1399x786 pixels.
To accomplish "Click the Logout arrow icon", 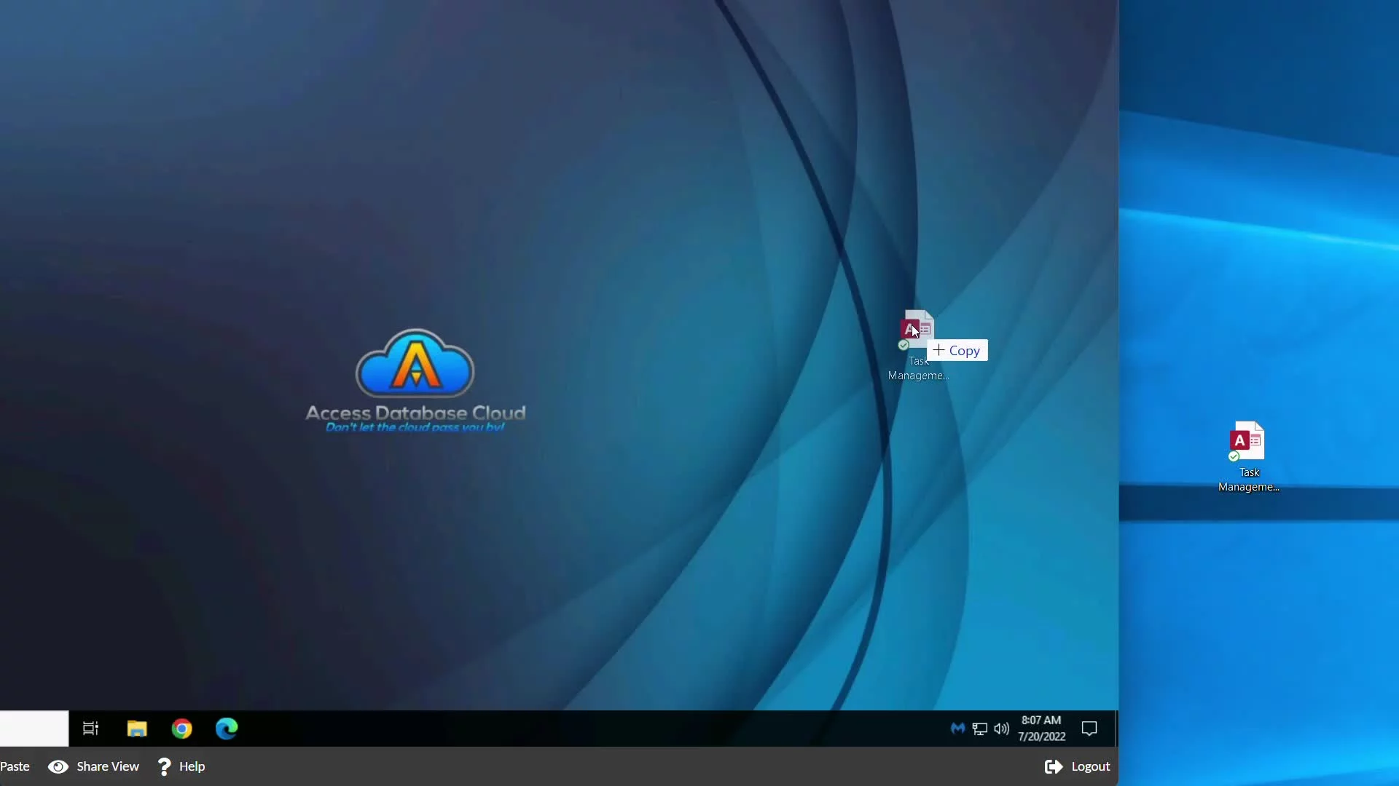I will pyautogui.click(x=1053, y=766).
